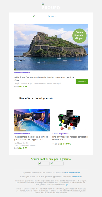Click the Vedi offerta button
Image resolution: width=102 pixels, height=197 pixels.
(82, 81)
